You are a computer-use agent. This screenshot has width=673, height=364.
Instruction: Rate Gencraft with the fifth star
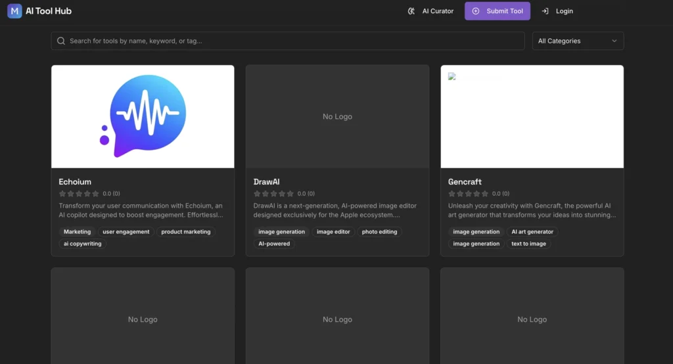(485, 194)
